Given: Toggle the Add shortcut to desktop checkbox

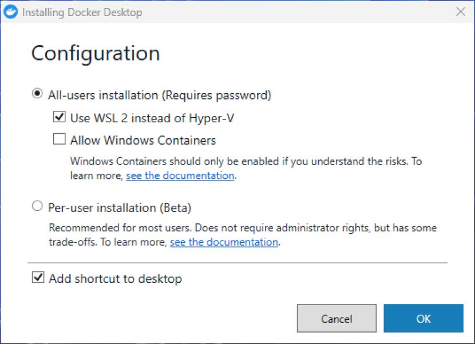Looking at the screenshot, I should coord(38,277).
